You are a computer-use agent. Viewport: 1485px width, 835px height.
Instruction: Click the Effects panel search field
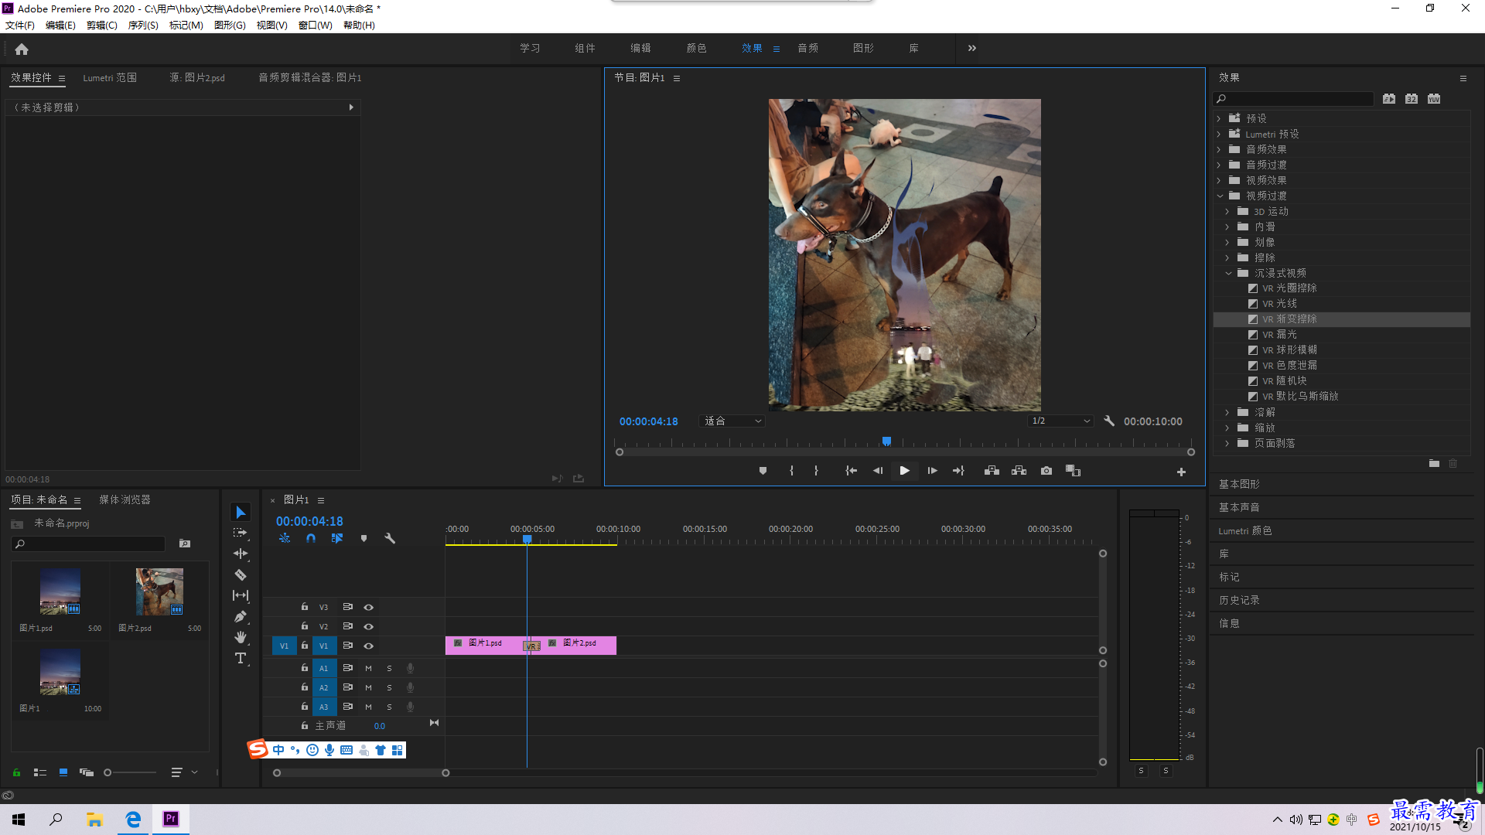[x=1293, y=99]
